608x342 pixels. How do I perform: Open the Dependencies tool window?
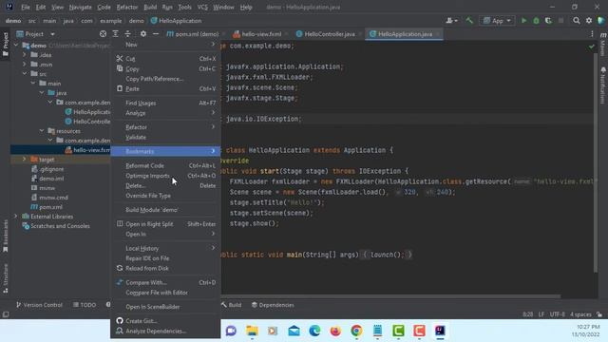[273, 305]
